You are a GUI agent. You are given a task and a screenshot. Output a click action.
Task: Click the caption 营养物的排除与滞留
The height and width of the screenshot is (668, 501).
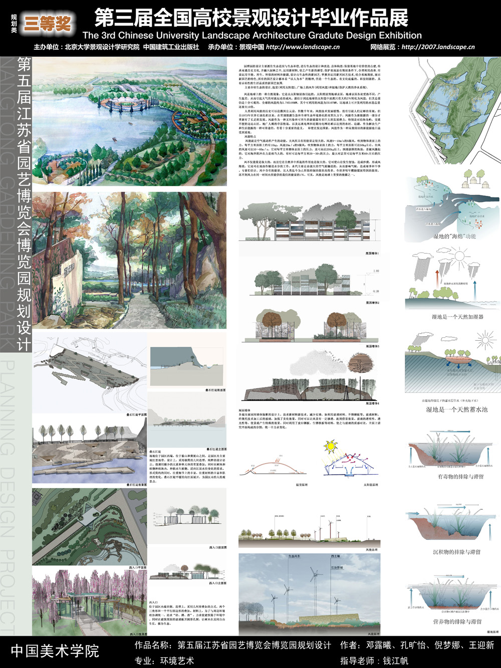pyautogui.click(x=457, y=621)
